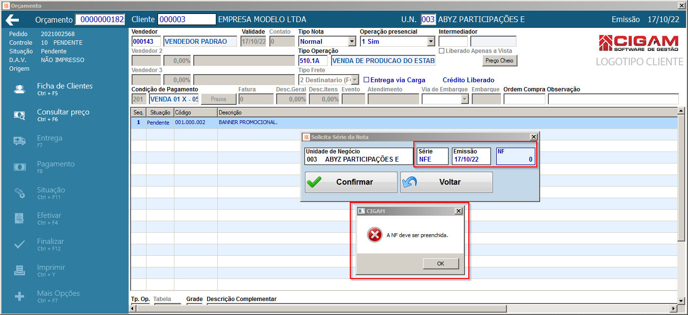Open Ficha de Clientes icon
688x315 pixels.
click(19, 89)
